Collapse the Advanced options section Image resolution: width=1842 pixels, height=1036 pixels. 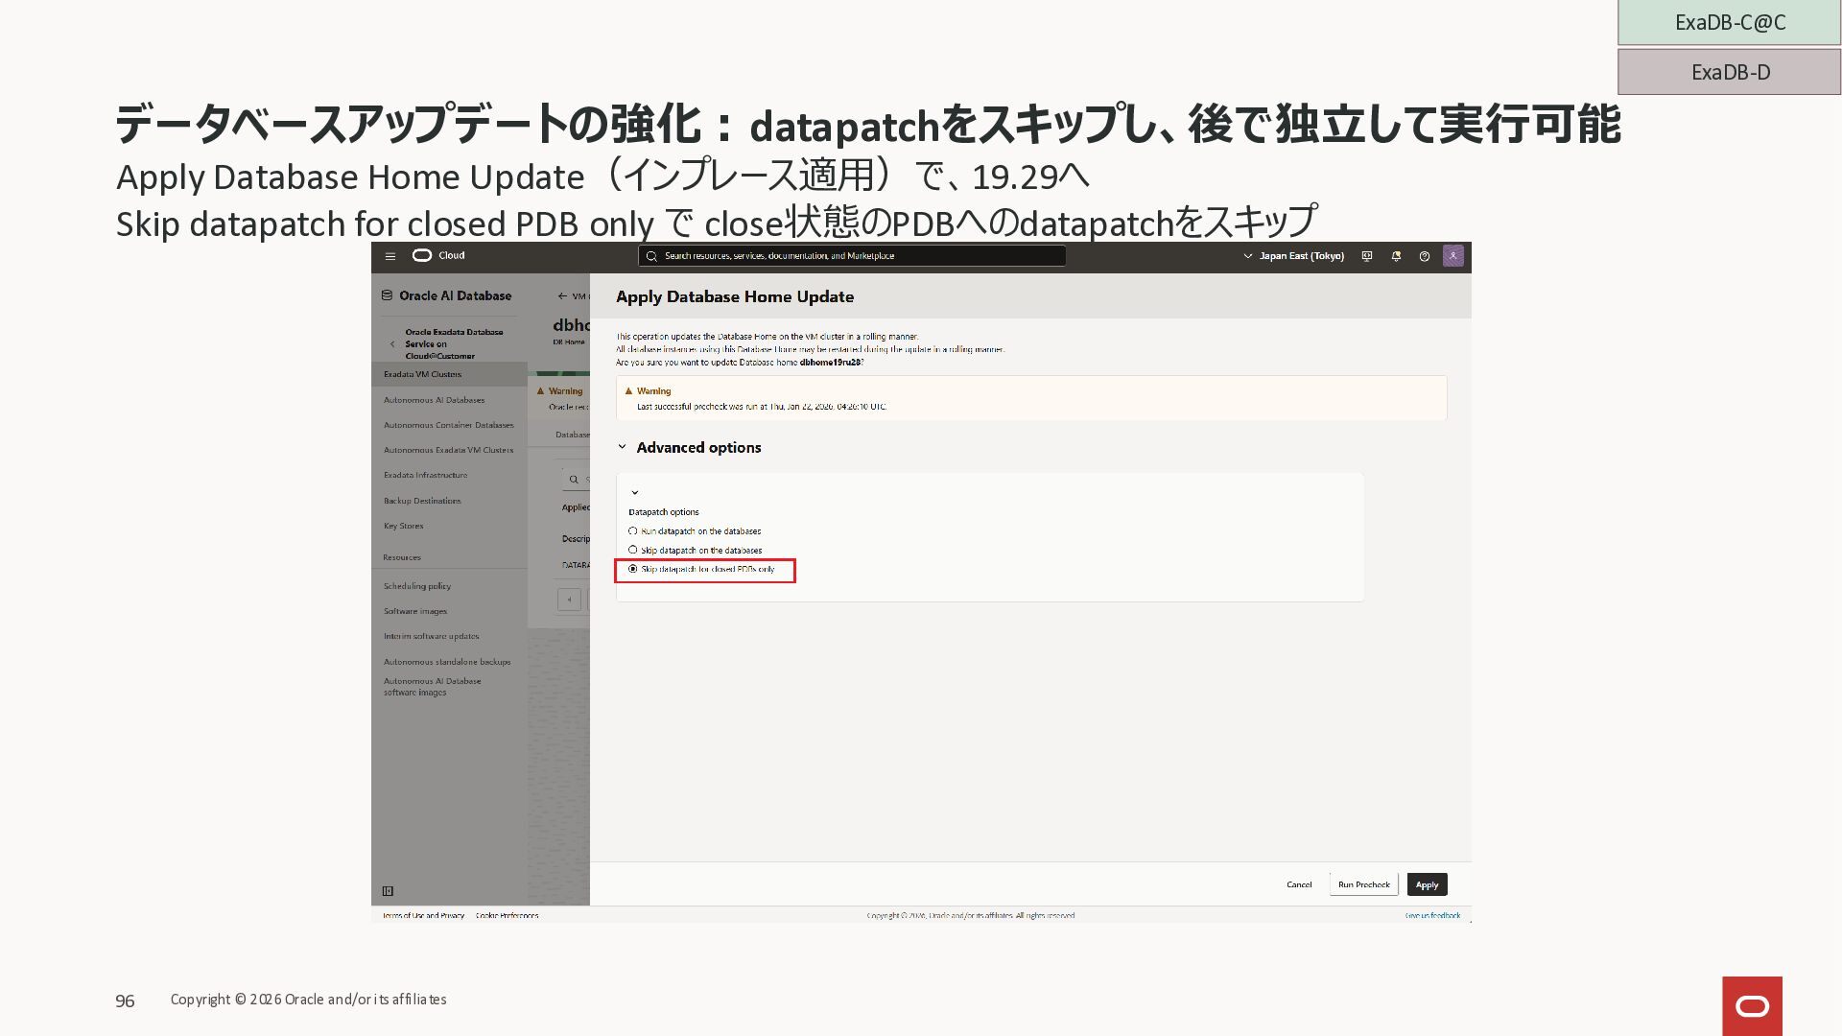622,447
